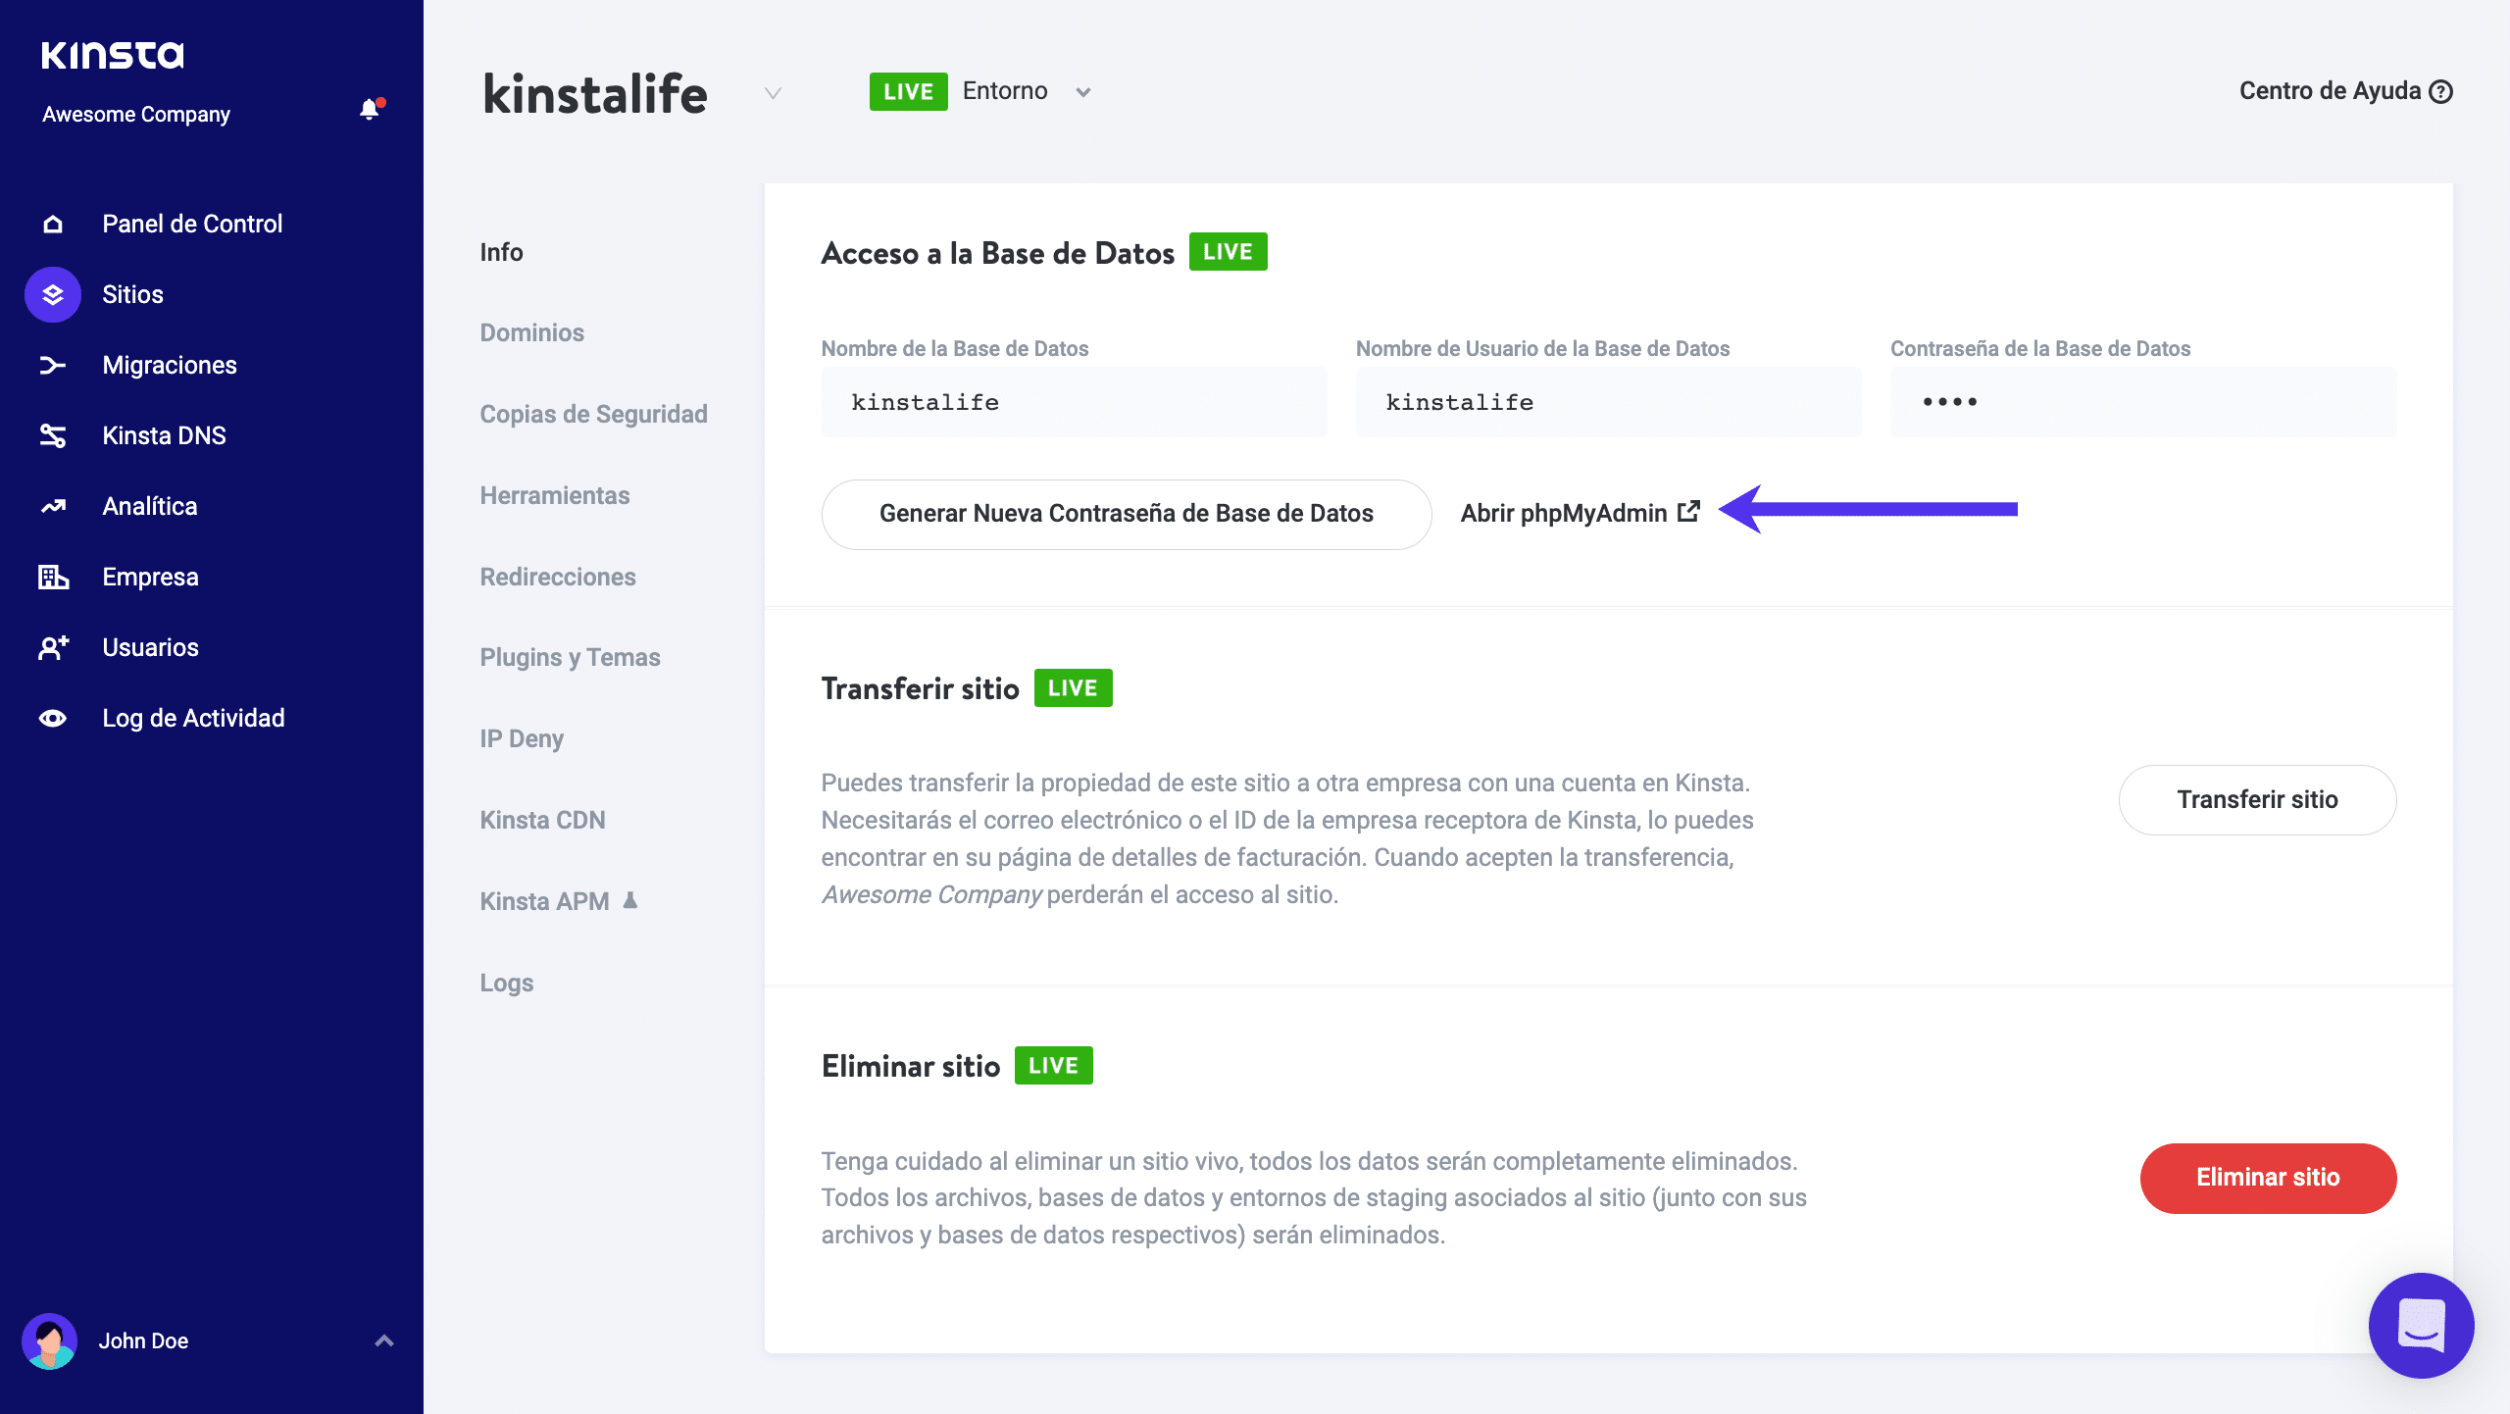Click the database password field
The height and width of the screenshot is (1414, 2510).
tap(2142, 402)
